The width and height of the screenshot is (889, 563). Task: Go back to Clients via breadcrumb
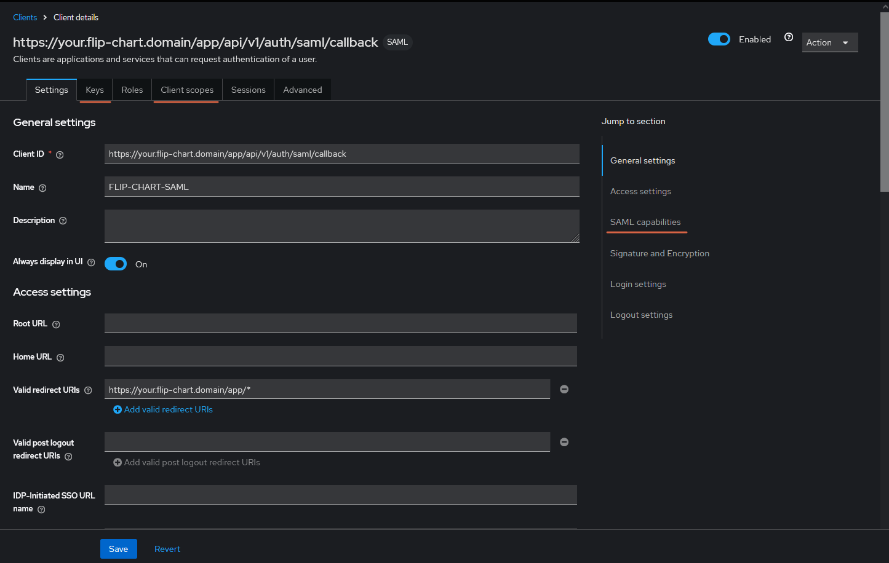25,17
